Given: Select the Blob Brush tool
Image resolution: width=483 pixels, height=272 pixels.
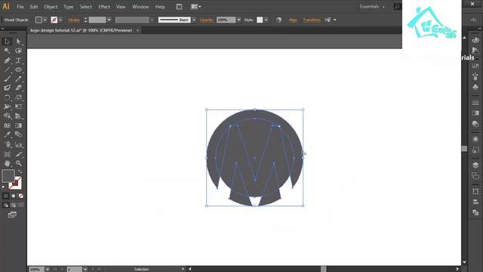Looking at the screenshot, I should click(x=7, y=88).
